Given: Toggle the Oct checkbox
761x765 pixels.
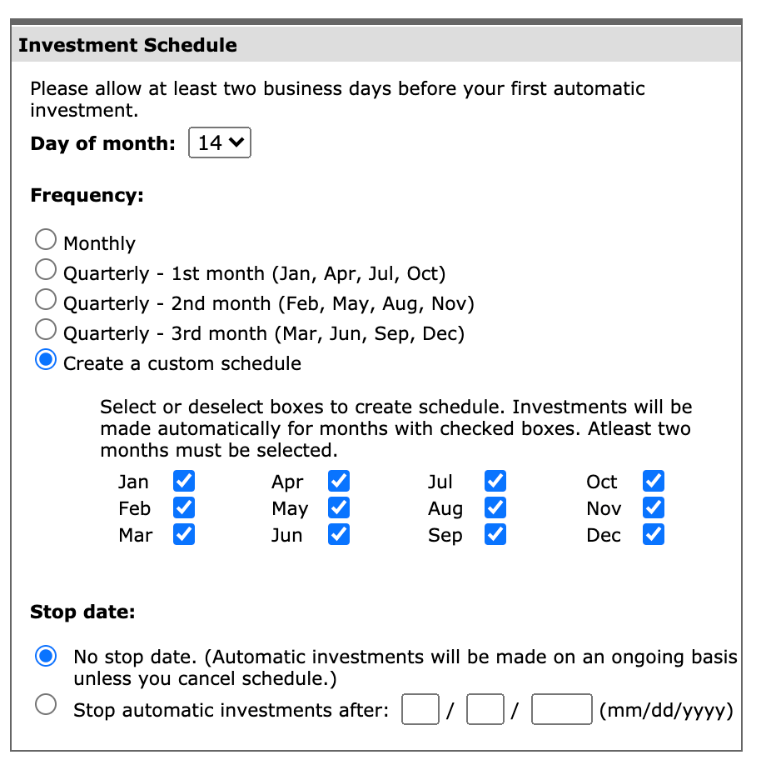Looking at the screenshot, I should 654,481.
